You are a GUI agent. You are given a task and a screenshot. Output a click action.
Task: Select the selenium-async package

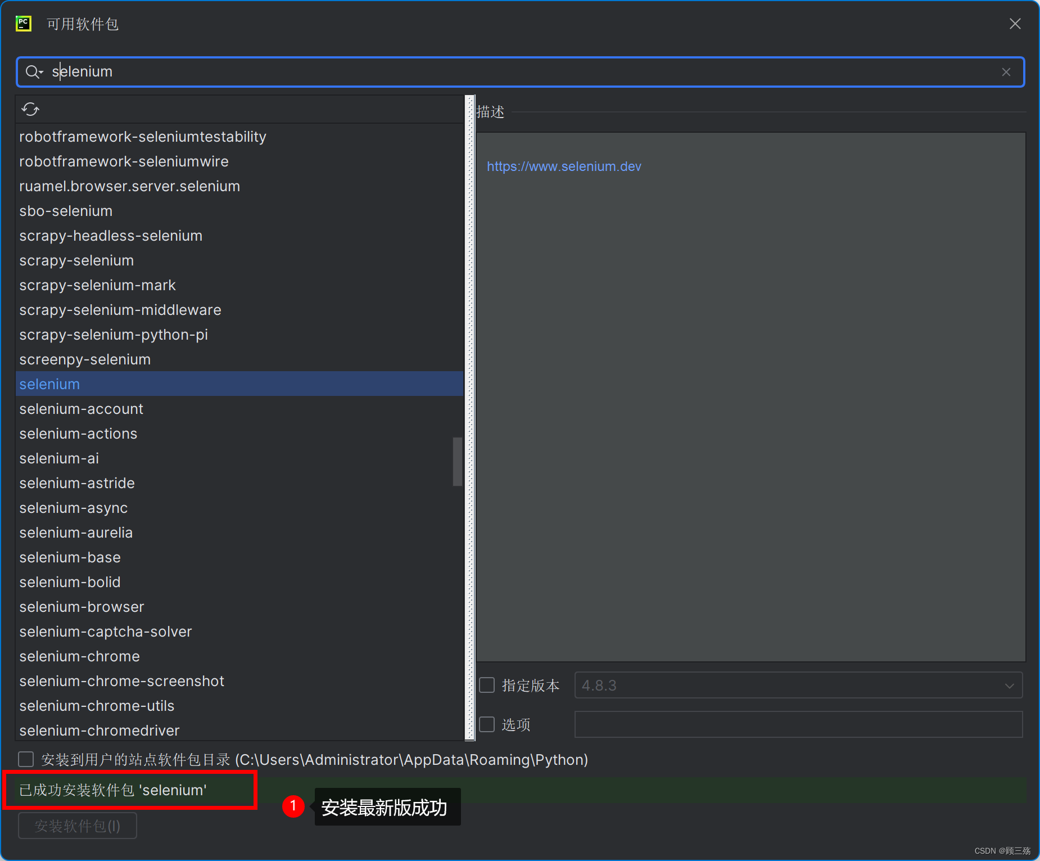[239, 508]
